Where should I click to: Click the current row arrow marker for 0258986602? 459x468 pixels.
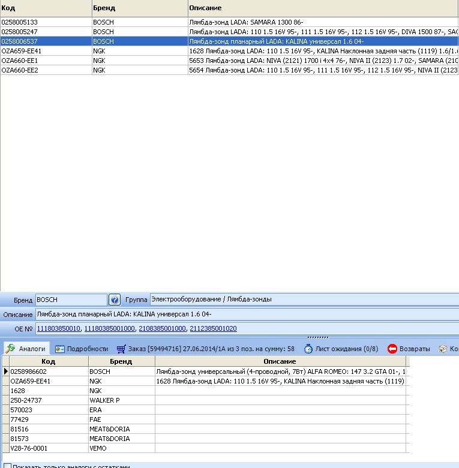(5, 372)
